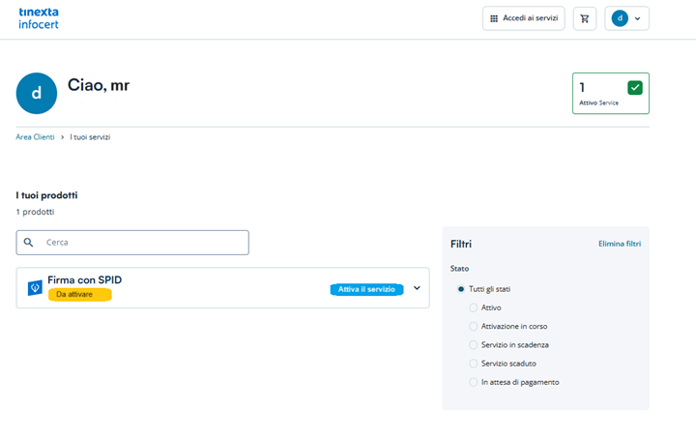
Task: Click the large profile avatar circle
Action: click(x=37, y=94)
